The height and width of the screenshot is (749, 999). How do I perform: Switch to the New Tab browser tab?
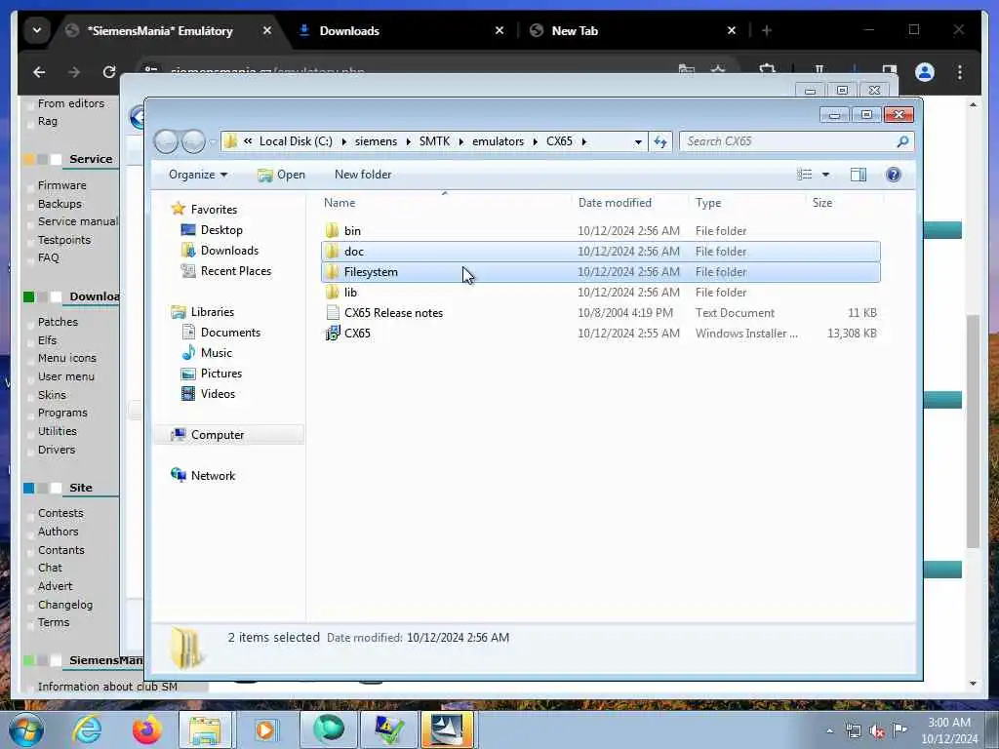click(x=633, y=30)
